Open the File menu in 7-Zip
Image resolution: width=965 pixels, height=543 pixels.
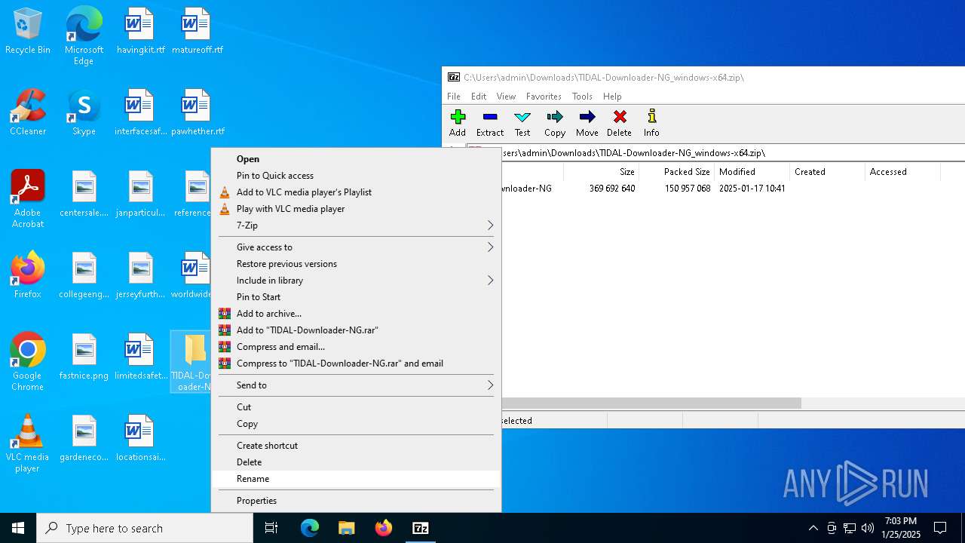pos(454,97)
